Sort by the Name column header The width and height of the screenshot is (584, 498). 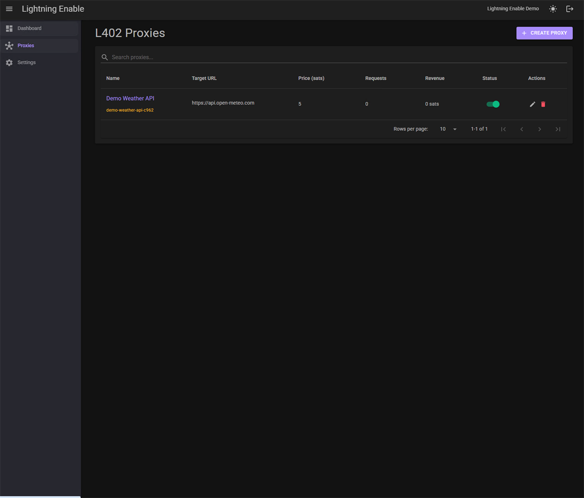113,78
